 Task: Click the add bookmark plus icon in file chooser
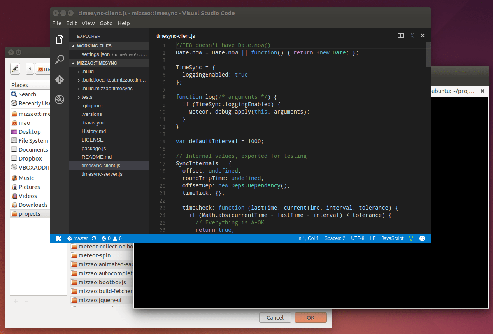coord(16,301)
